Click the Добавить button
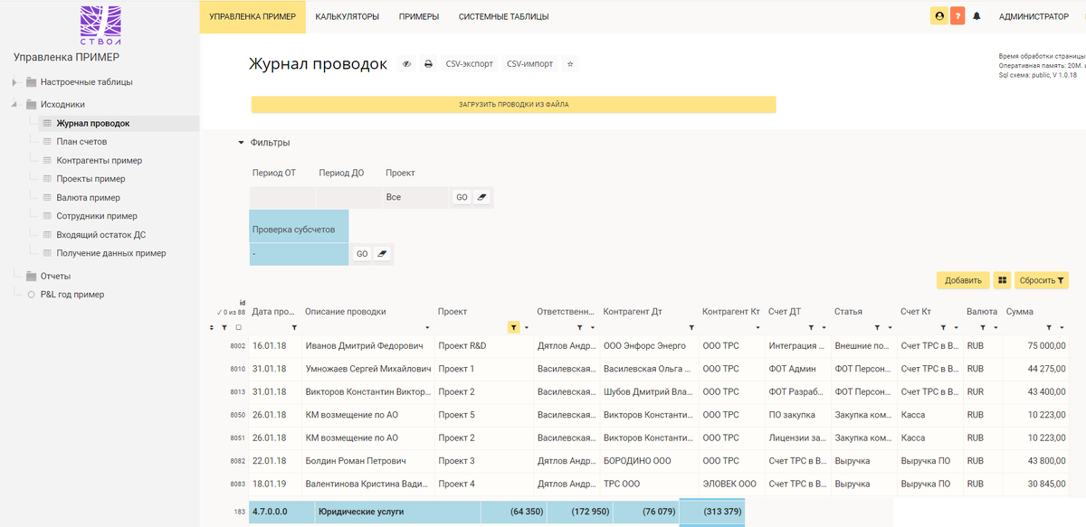 coord(963,280)
